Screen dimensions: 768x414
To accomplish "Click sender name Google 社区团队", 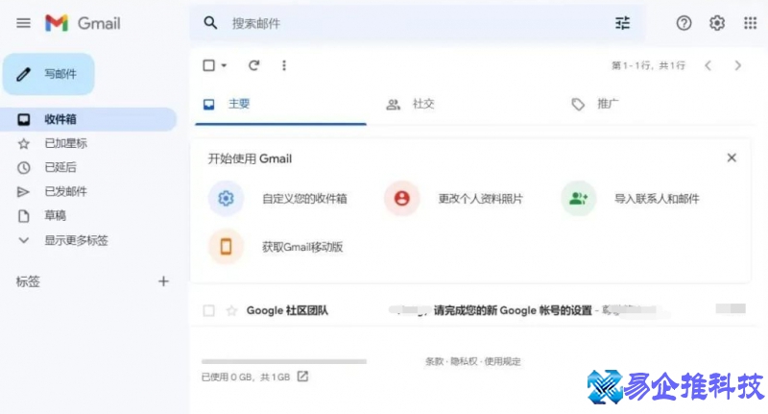I will pyautogui.click(x=287, y=310).
